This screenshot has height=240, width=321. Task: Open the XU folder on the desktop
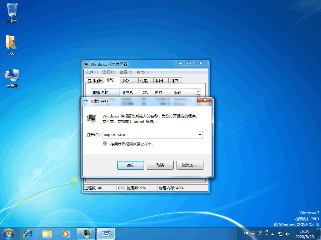[12, 42]
